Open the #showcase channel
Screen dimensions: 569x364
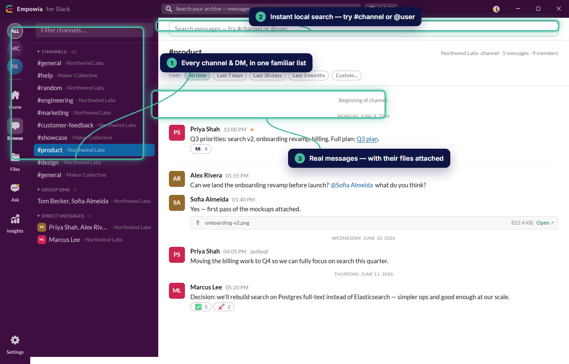coord(94,138)
